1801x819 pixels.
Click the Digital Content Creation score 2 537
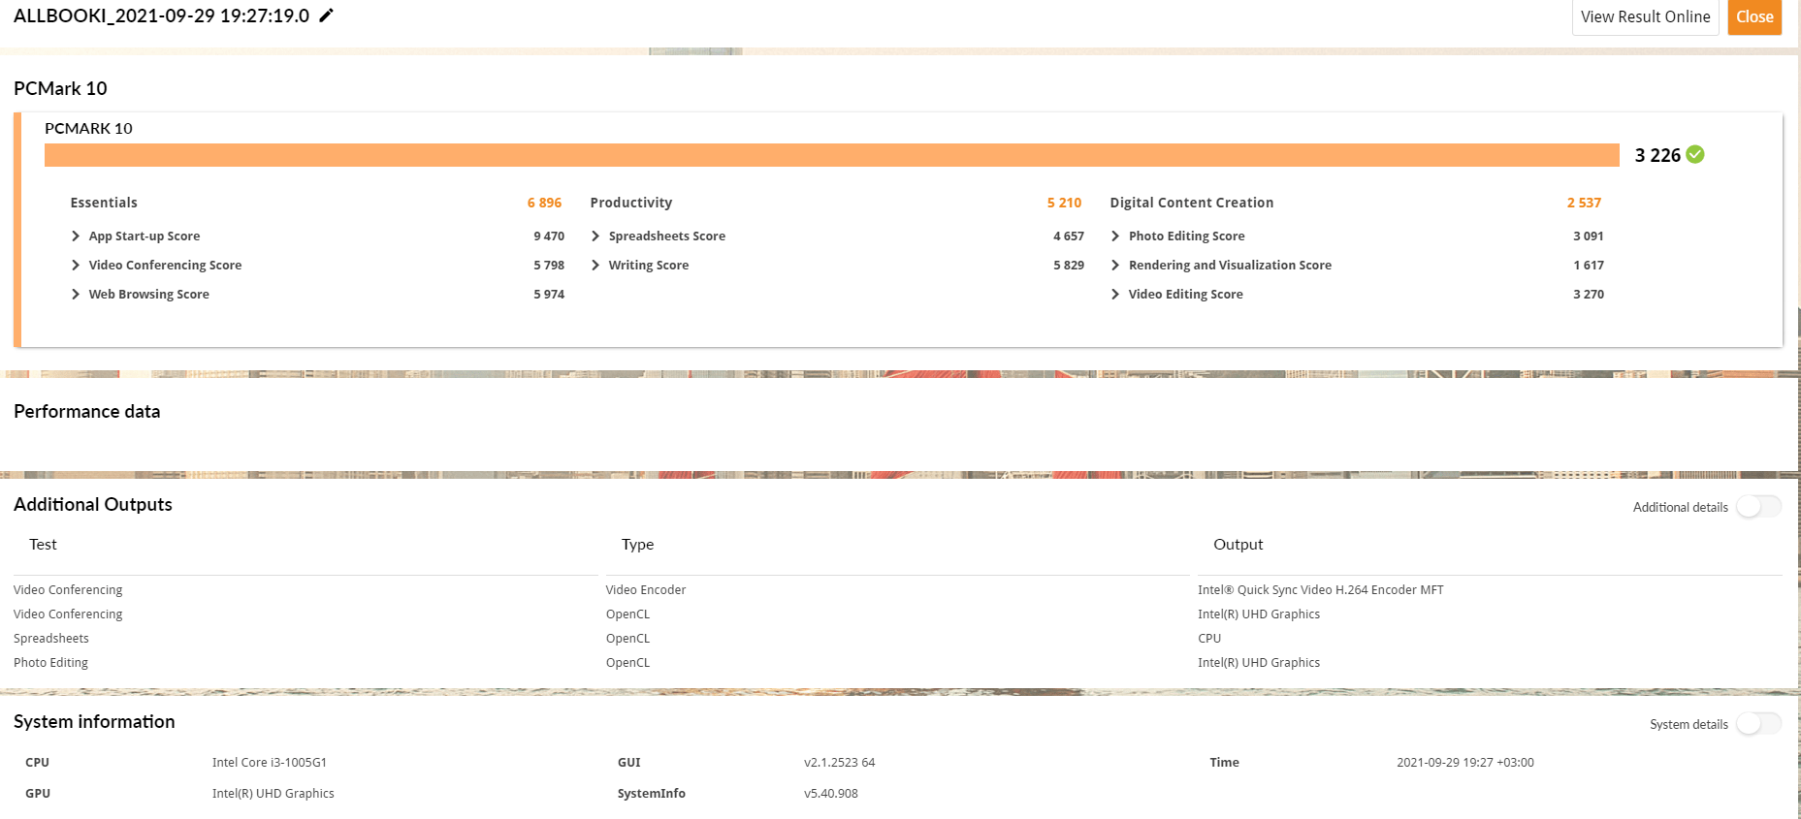(x=1584, y=203)
